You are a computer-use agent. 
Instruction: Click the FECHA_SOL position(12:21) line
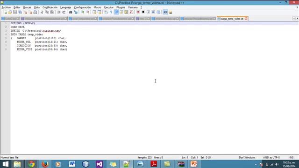coord(42,42)
